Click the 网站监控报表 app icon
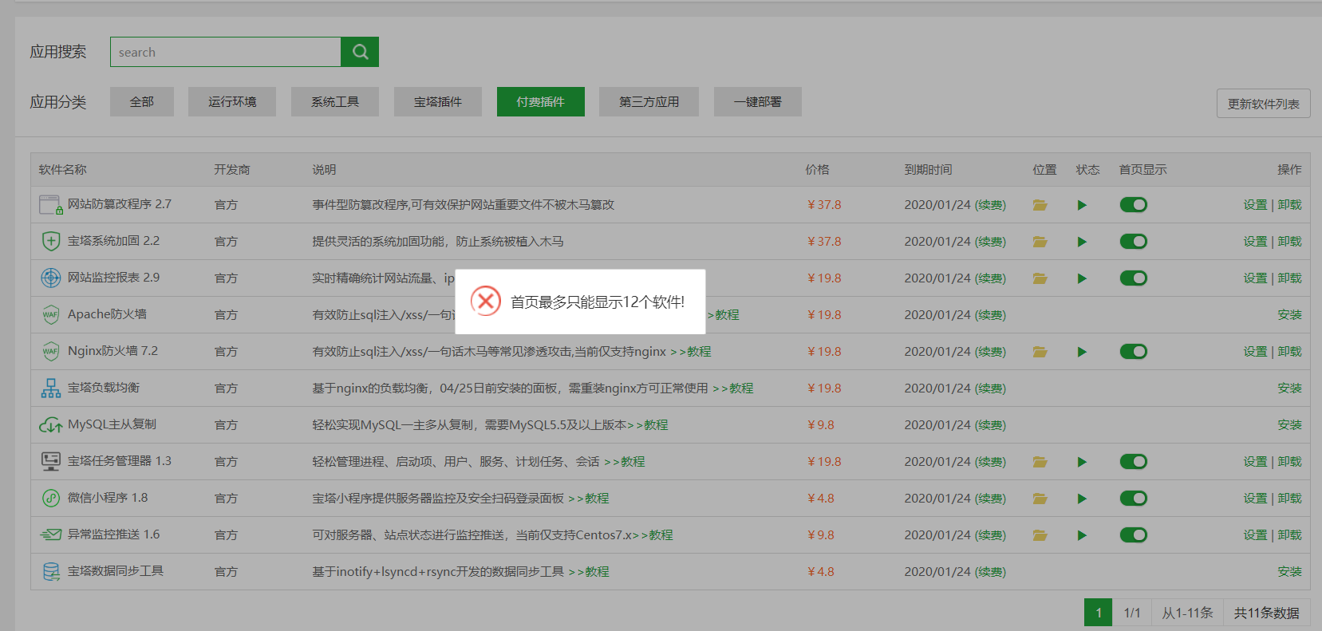The height and width of the screenshot is (631, 1322). (51, 278)
